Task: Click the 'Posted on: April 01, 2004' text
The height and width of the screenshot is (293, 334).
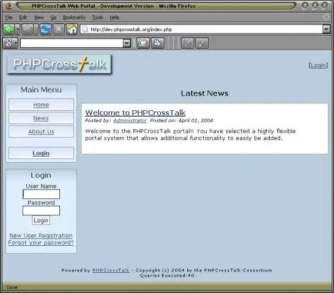Action: click(x=182, y=121)
